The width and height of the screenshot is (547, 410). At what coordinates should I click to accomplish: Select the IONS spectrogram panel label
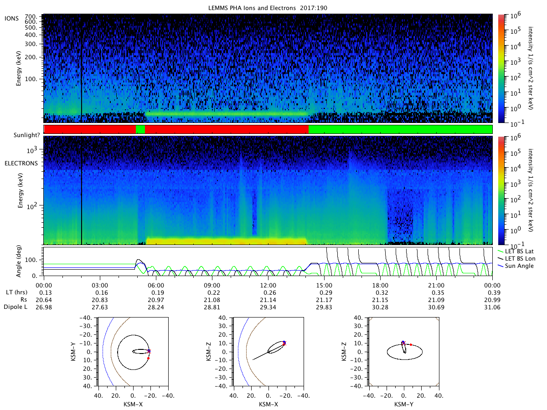click(12, 18)
